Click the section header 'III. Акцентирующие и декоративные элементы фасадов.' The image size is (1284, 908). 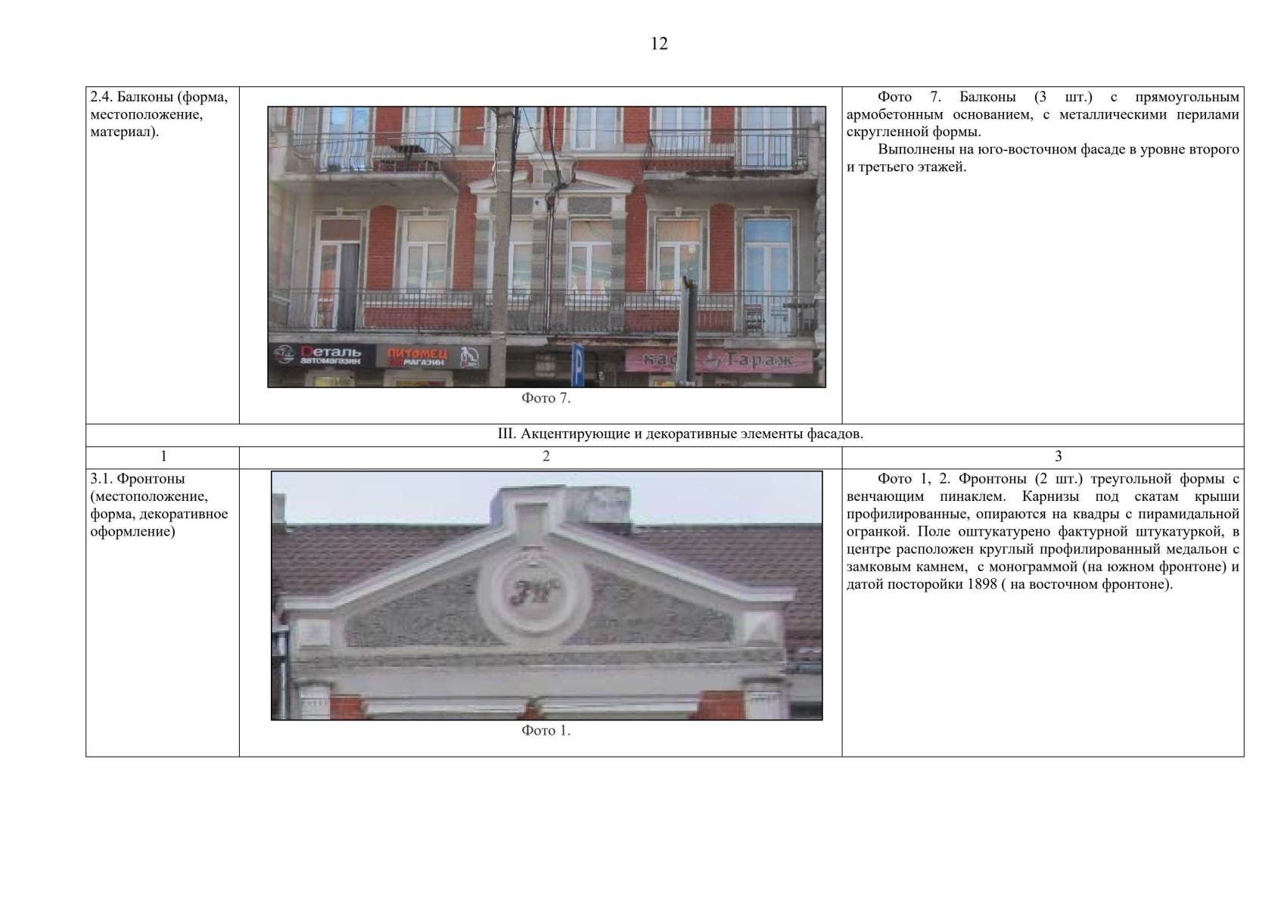click(679, 434)
